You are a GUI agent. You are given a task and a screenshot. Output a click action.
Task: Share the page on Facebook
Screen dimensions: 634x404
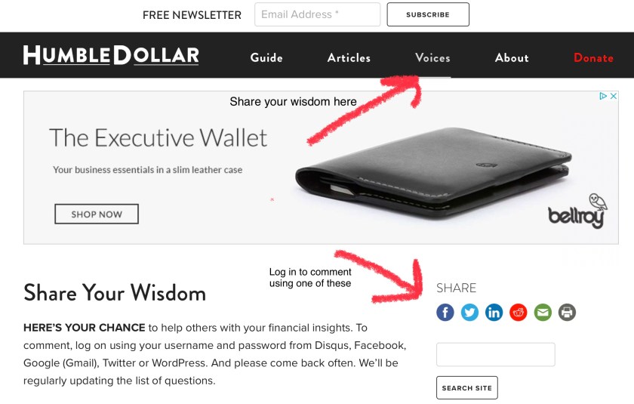pos(445,312)
